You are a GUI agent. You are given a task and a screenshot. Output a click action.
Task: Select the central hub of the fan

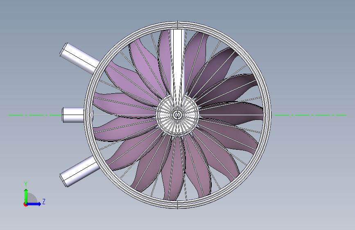pyautogui.click(x=177, y=115)
